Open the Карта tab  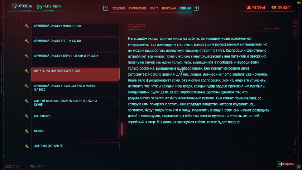[154, 8]
